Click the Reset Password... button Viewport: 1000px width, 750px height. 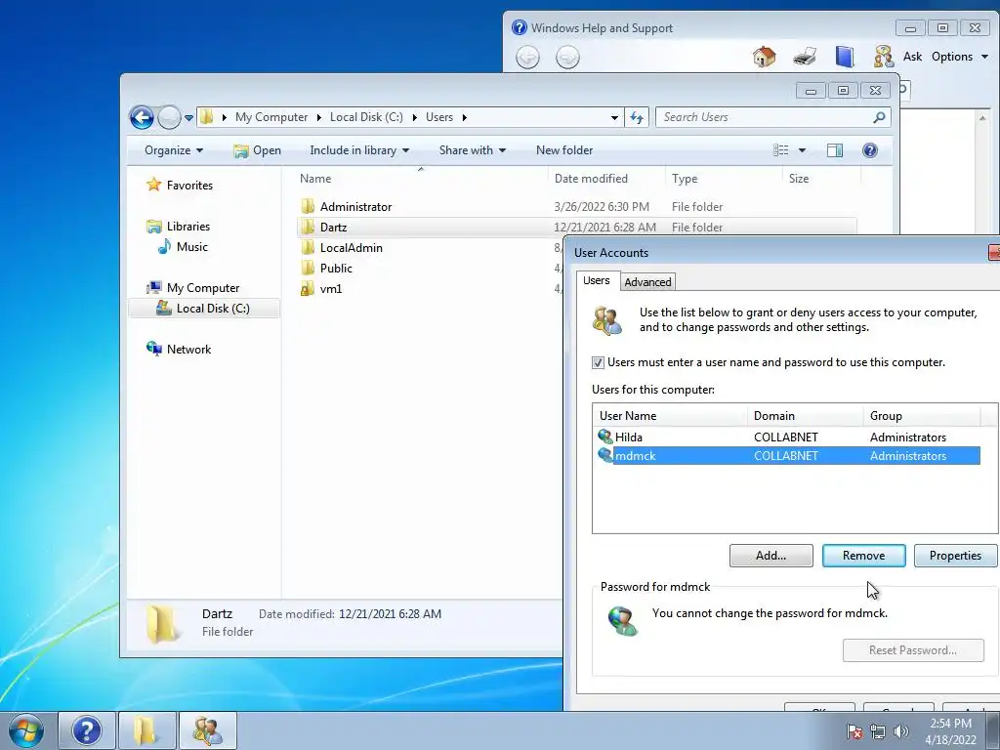click(x=913, y=650)
